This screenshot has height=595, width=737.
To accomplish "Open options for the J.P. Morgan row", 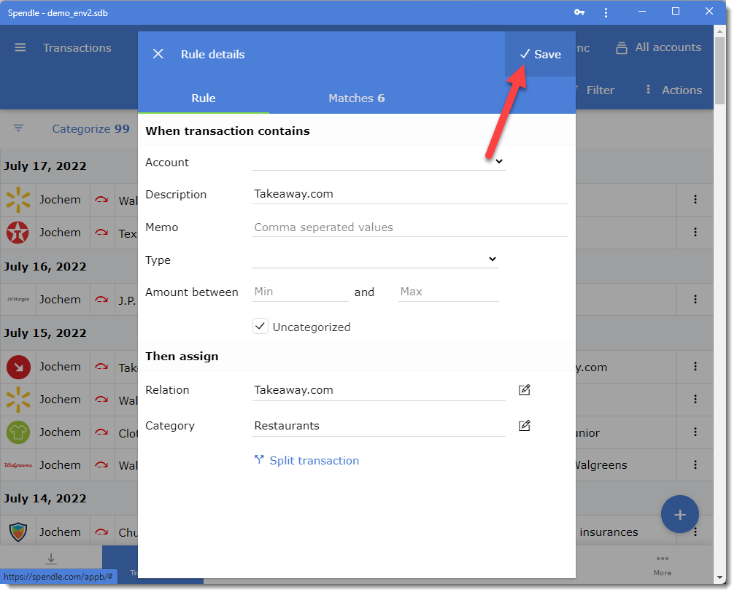I will [x=695, y=299].
